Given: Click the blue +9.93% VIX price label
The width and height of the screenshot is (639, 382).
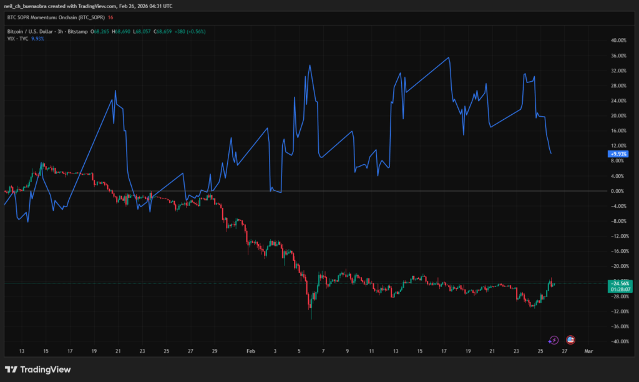Looking at the screenshot, I should [x=617, y=154].
